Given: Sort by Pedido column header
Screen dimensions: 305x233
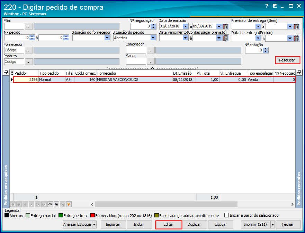Looking at the screenshot, I should click(26, 73).
